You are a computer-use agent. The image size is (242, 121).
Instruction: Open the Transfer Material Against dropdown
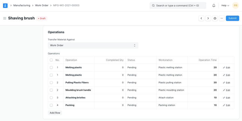[93, 45]
